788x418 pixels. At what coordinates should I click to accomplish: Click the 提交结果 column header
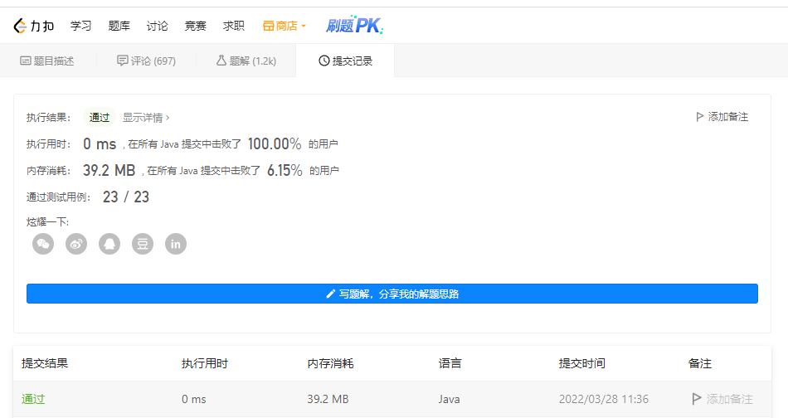[x=45, y=363]
